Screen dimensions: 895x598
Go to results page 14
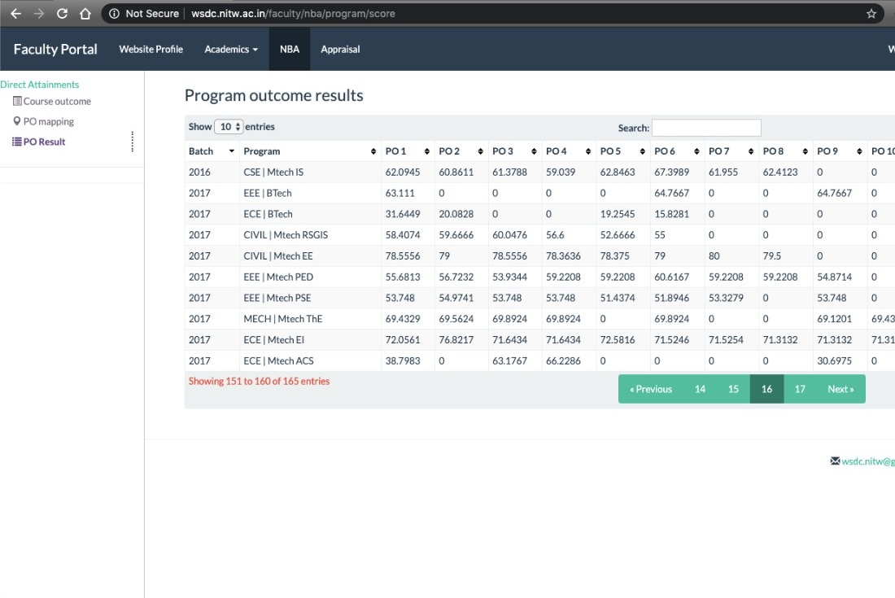coord(700,389)
